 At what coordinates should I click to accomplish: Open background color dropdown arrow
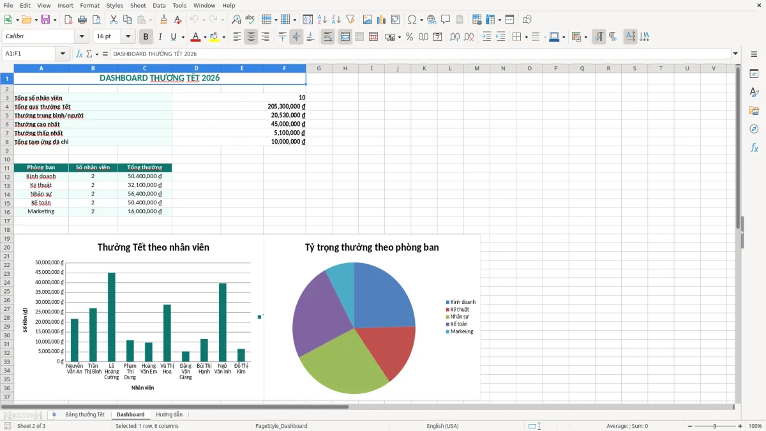[223, 37]
